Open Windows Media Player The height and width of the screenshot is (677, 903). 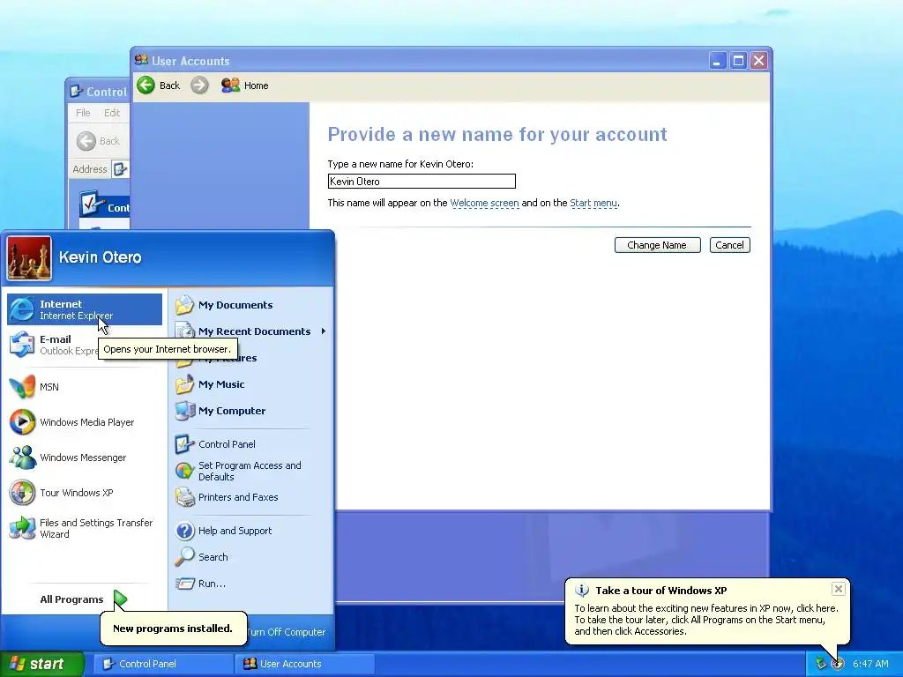click(x=85, y=422)
